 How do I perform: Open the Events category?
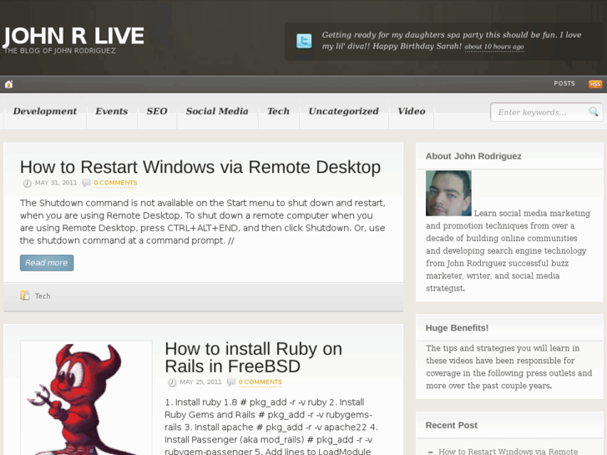[112, 112]
